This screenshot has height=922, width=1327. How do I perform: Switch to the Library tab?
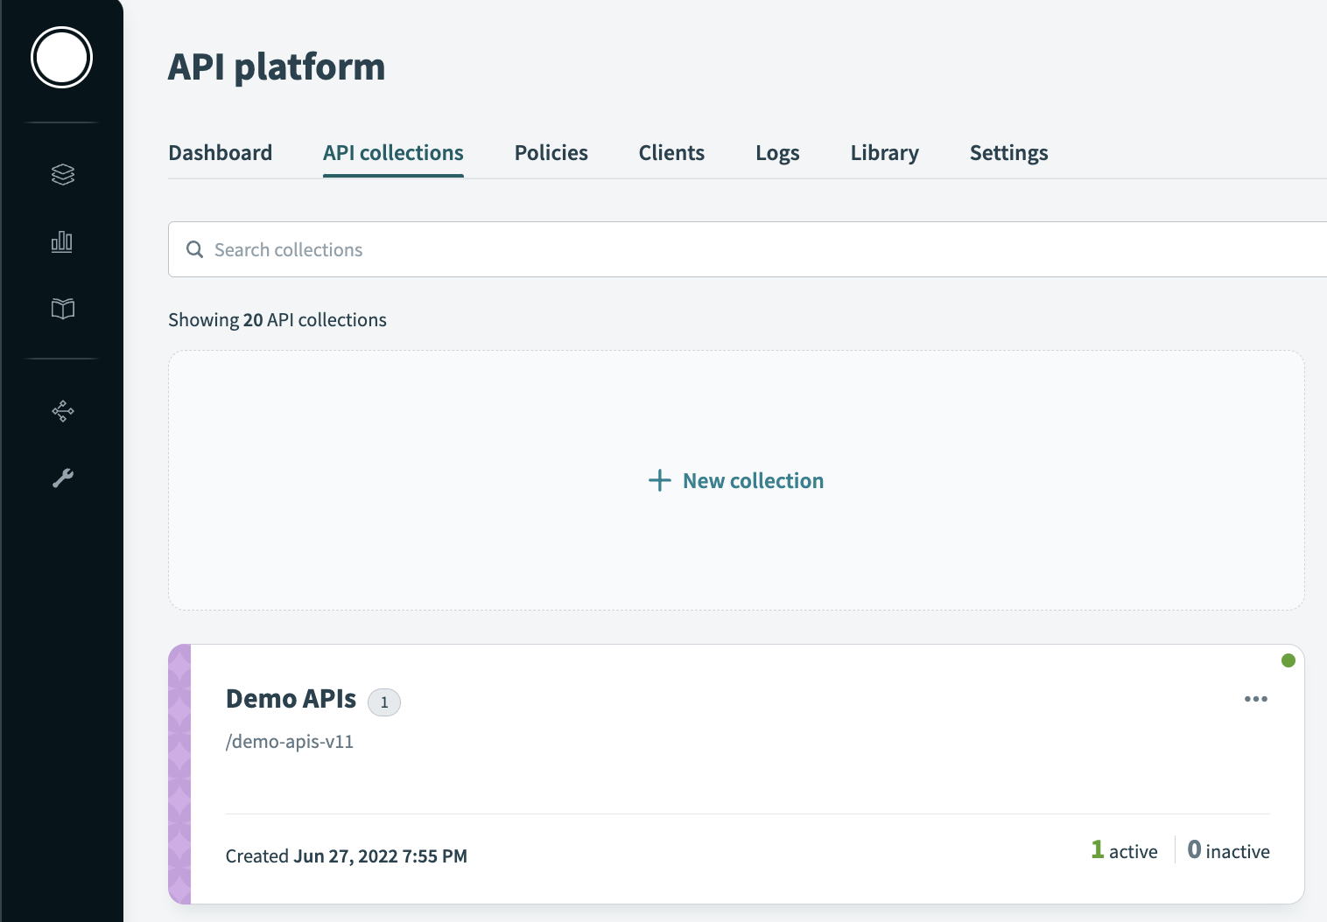tap(883, 152)
